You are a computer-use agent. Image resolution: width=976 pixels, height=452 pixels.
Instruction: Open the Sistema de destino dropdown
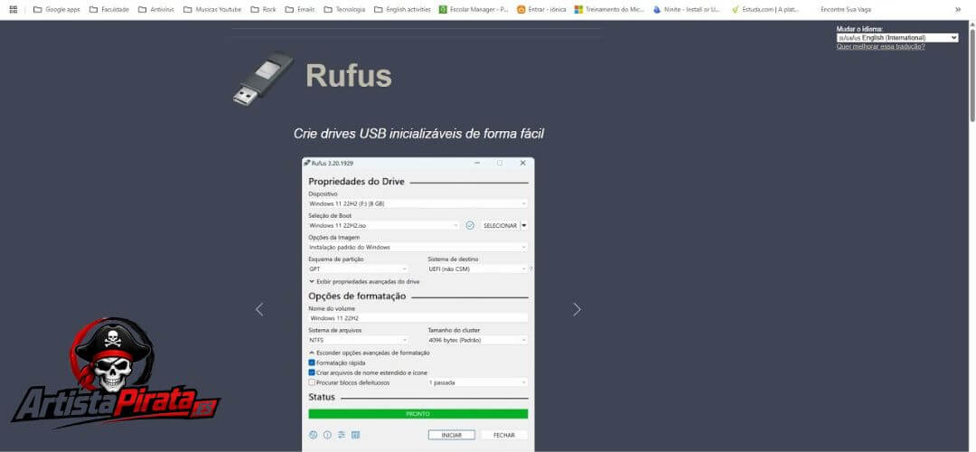pos(477,269)
